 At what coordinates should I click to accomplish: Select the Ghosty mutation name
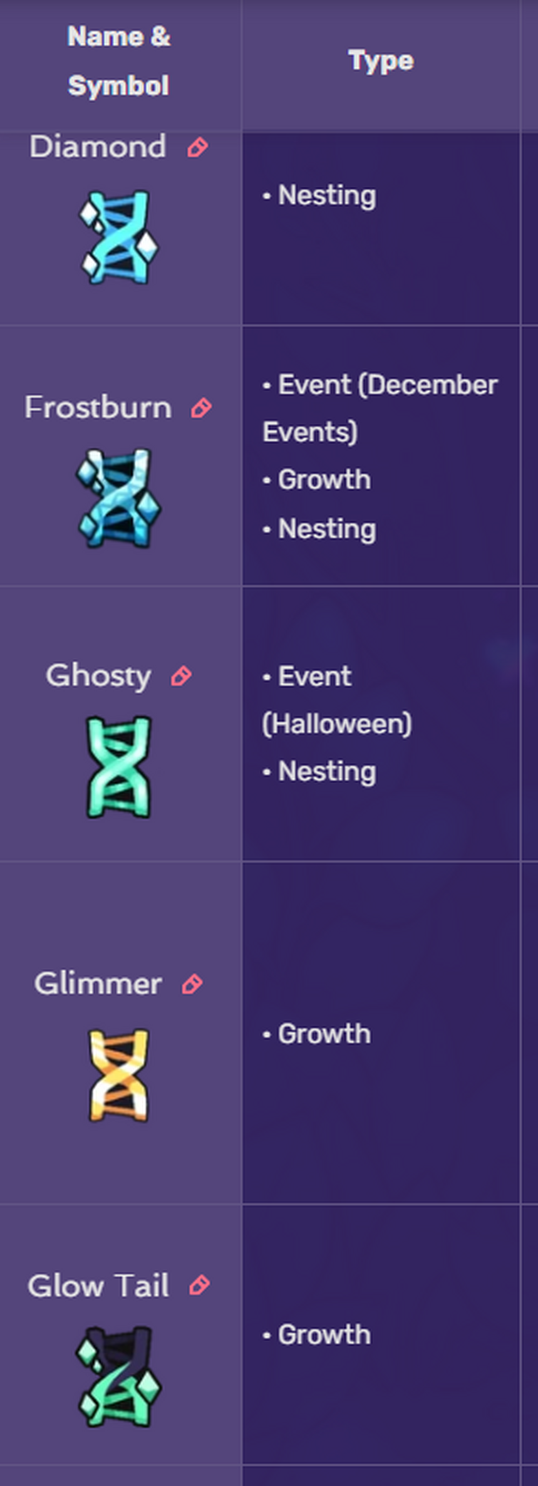[x=98, y=676]
